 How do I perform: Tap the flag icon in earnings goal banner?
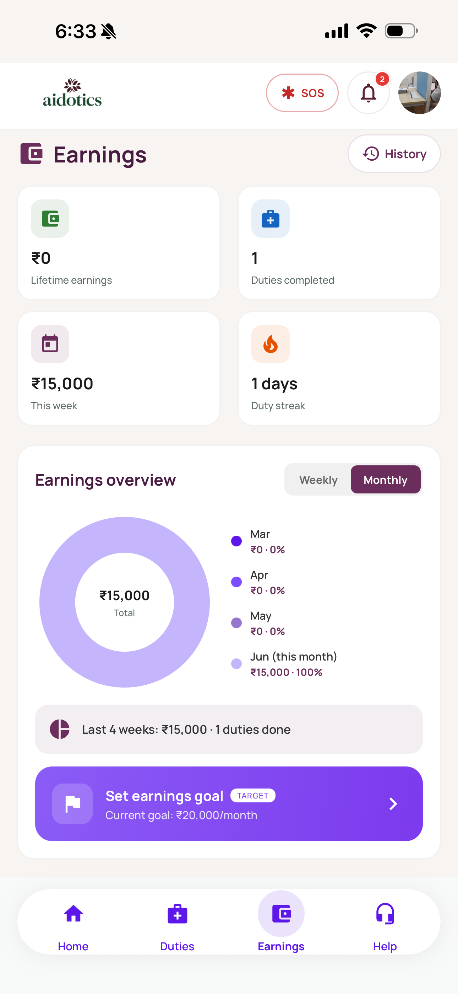point(72,804)
